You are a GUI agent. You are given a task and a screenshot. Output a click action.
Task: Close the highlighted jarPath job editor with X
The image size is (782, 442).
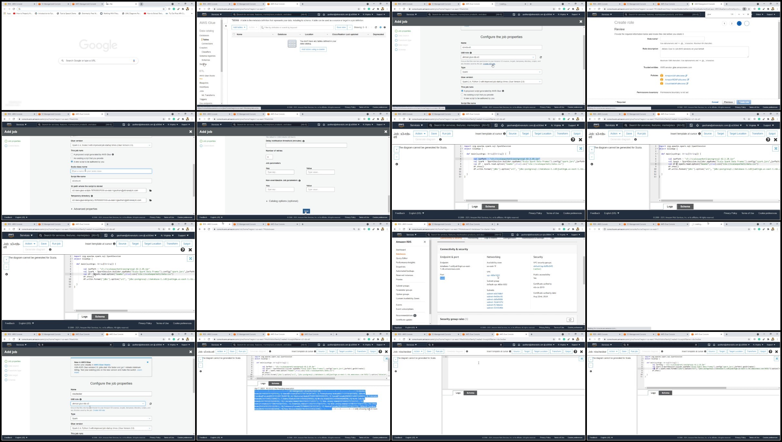tap(580, 140)
